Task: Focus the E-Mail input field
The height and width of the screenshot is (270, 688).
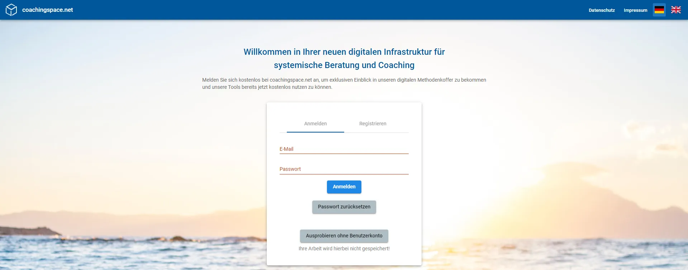Action: click(x=344, y=149)
